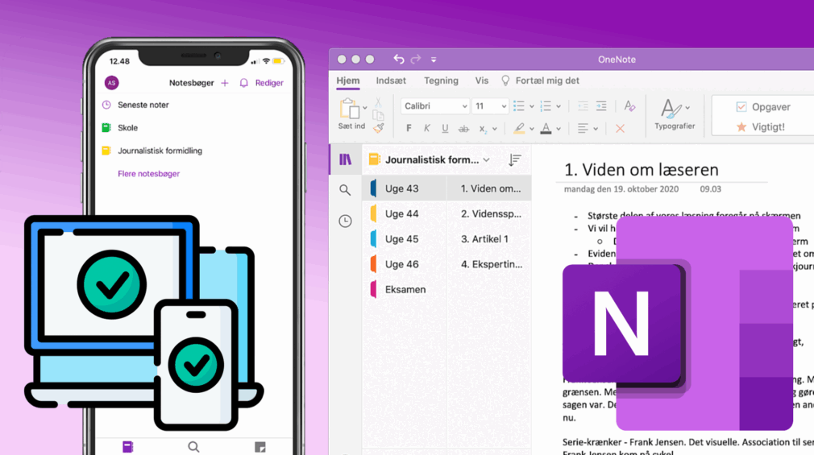Click the copy icon in ribbon
The width and height of the screenshot is (814, 455).
point(379,114)
